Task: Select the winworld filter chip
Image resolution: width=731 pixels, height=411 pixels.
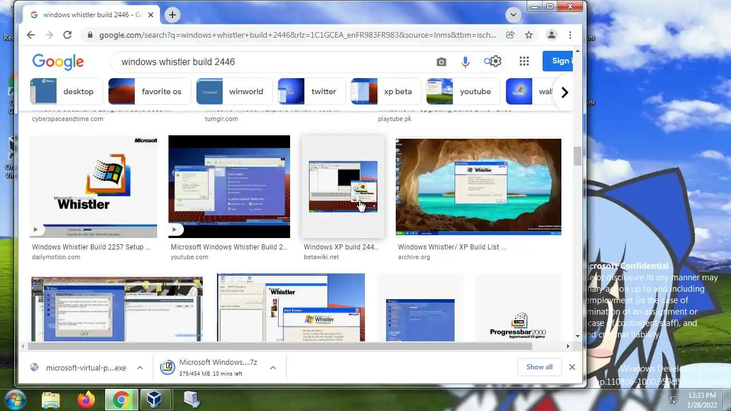Action: (x=234, y=91)
